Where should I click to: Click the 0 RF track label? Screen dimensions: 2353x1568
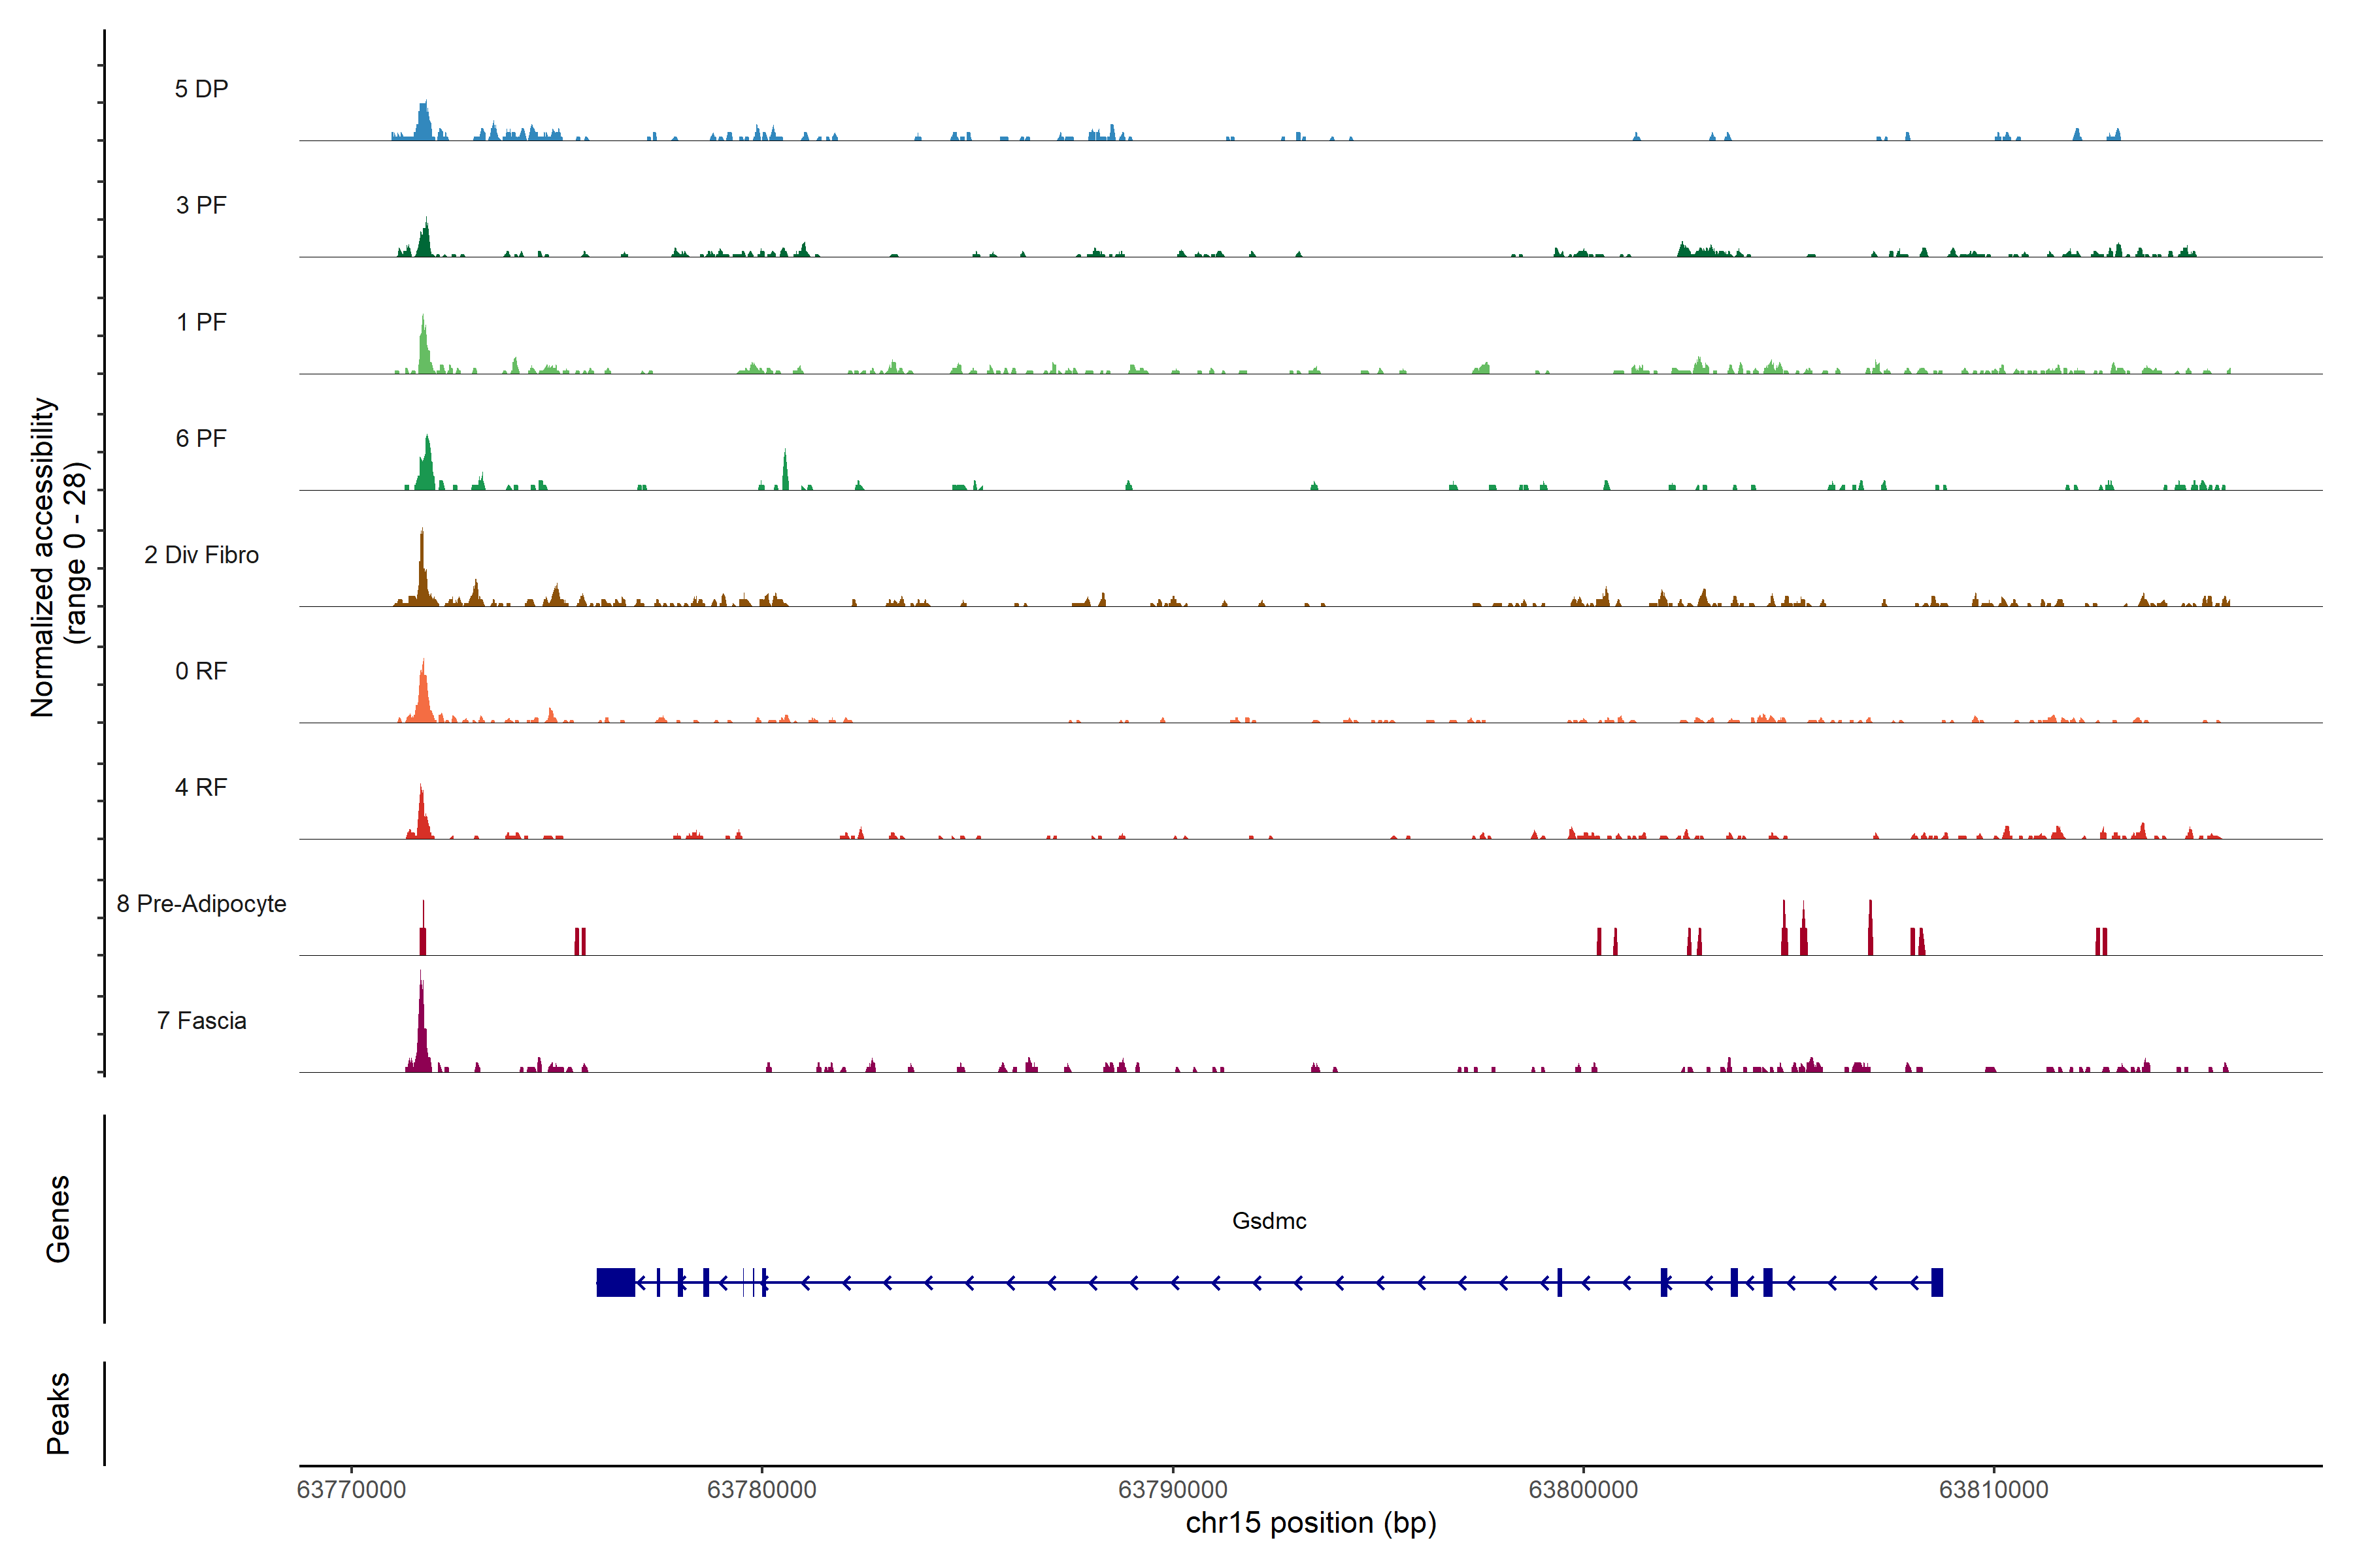[201, 671]
